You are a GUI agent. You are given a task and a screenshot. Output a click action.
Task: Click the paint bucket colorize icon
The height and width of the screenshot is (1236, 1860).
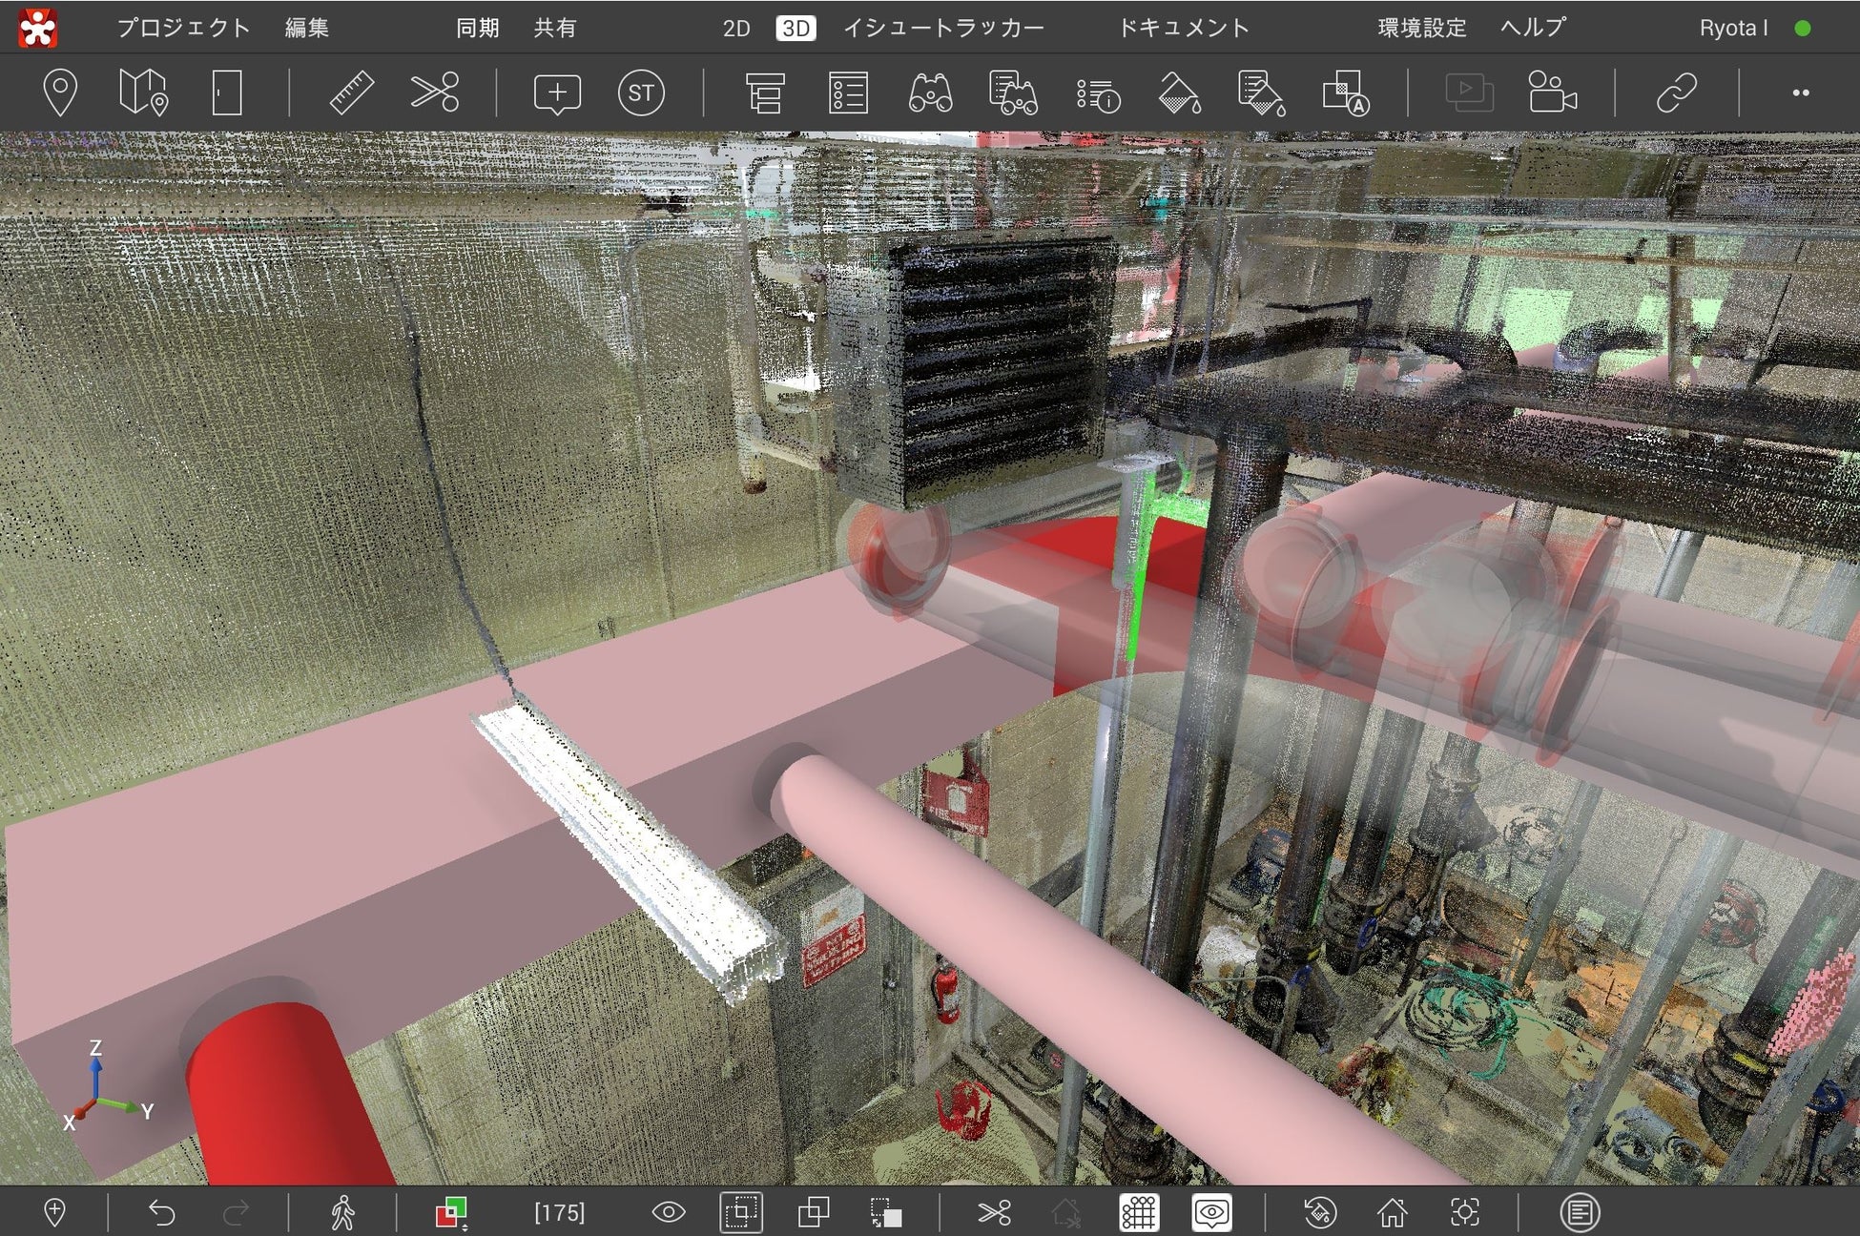1179,93
